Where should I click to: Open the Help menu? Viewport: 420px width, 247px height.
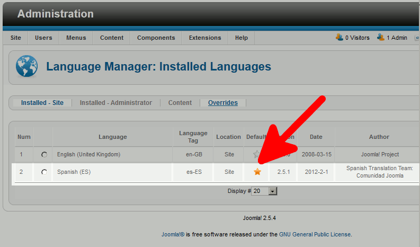[x=242, y=38]
